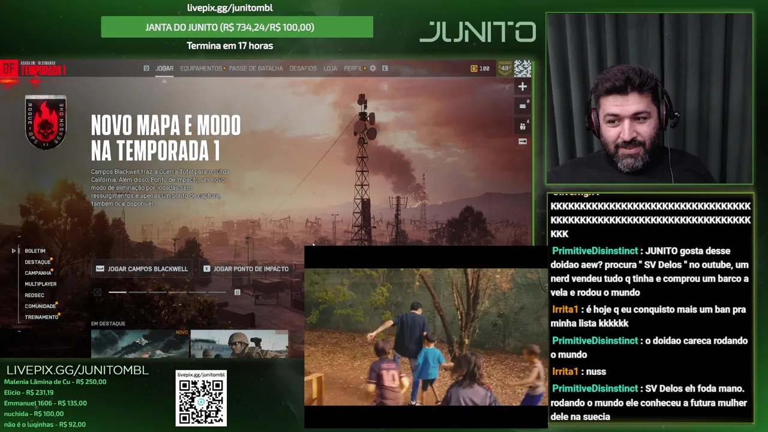The image size is (768, 432).
Task: Click icon below friends icon in side column
Action: click(523, 142)
